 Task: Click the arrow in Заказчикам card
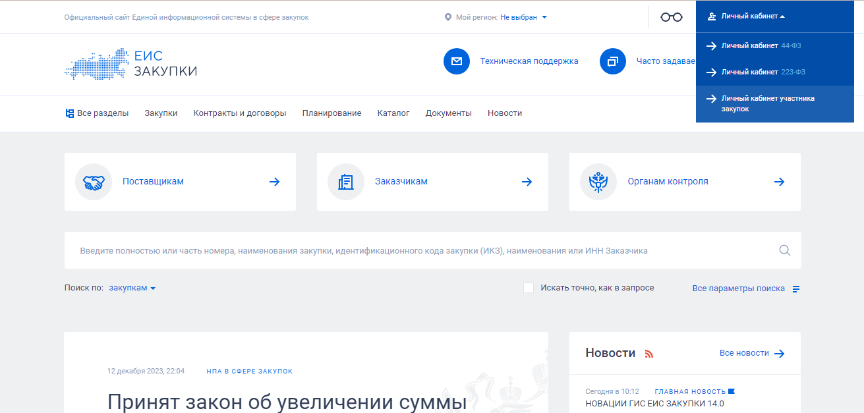click(x=527, y=182)
